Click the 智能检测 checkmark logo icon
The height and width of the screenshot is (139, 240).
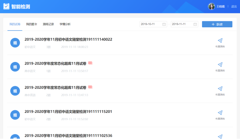pyautogui.click(x=6, y=6)
